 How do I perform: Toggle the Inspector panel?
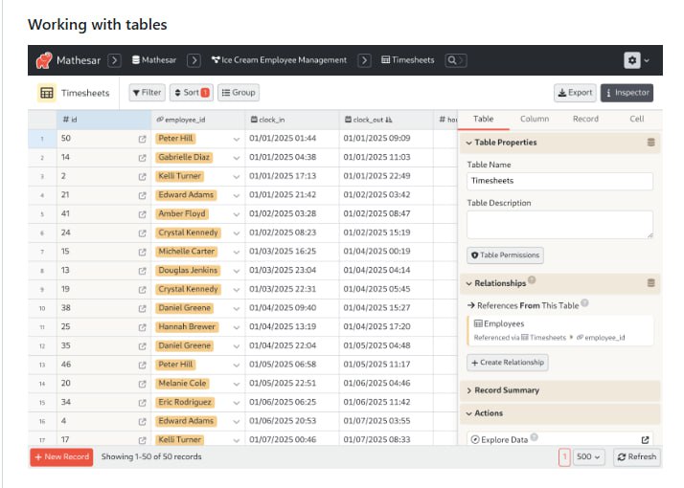click(x=627, y=93)
